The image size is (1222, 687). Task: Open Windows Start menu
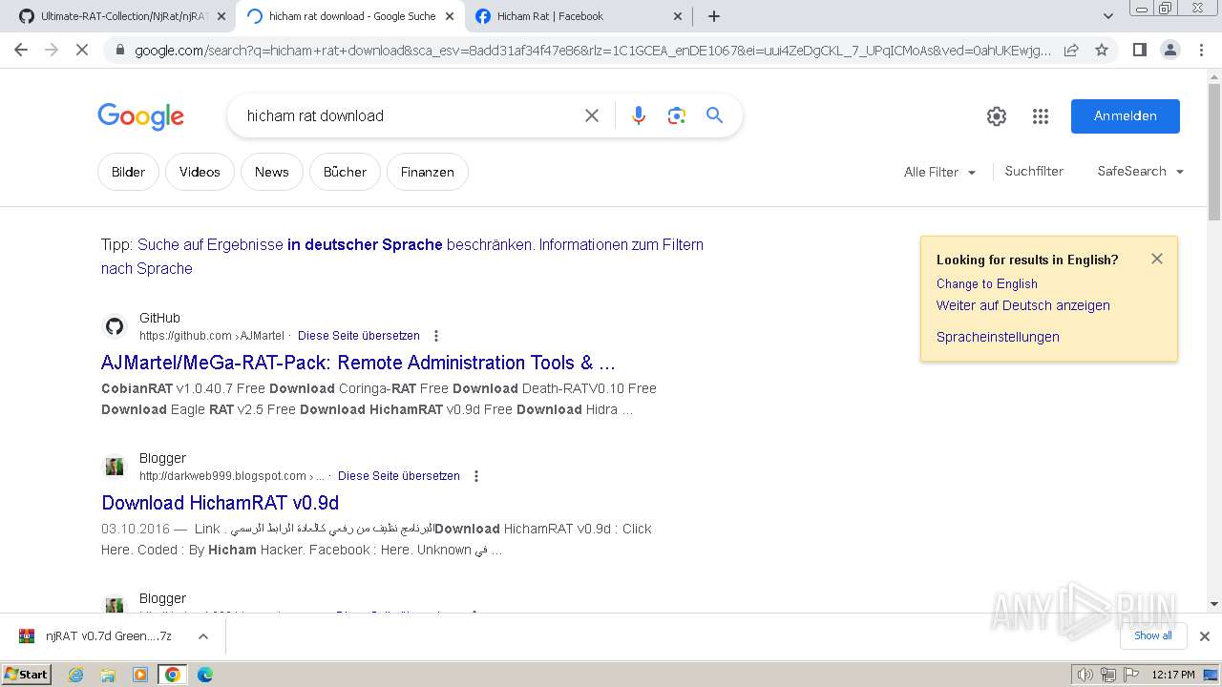click(27, 675)
